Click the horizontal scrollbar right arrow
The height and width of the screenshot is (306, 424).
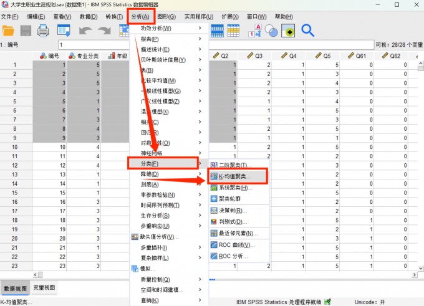415,275
